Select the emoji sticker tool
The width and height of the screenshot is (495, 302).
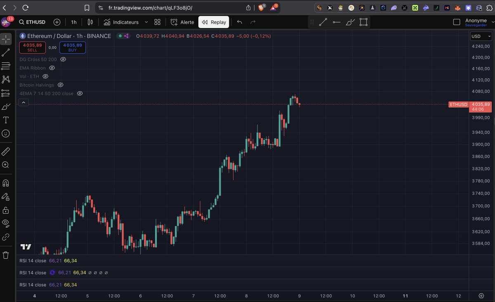click(x=6, y=133)
